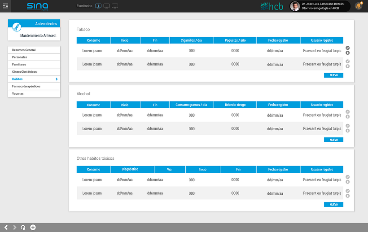
Task: Switch to desktop 1 in Escritorios
Action: [98, 6]
